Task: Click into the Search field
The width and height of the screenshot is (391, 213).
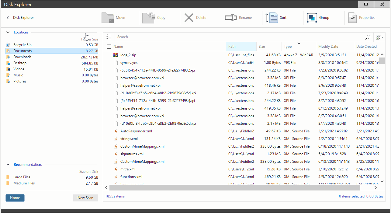Action: pyautogui.click(x=237, y=37)
